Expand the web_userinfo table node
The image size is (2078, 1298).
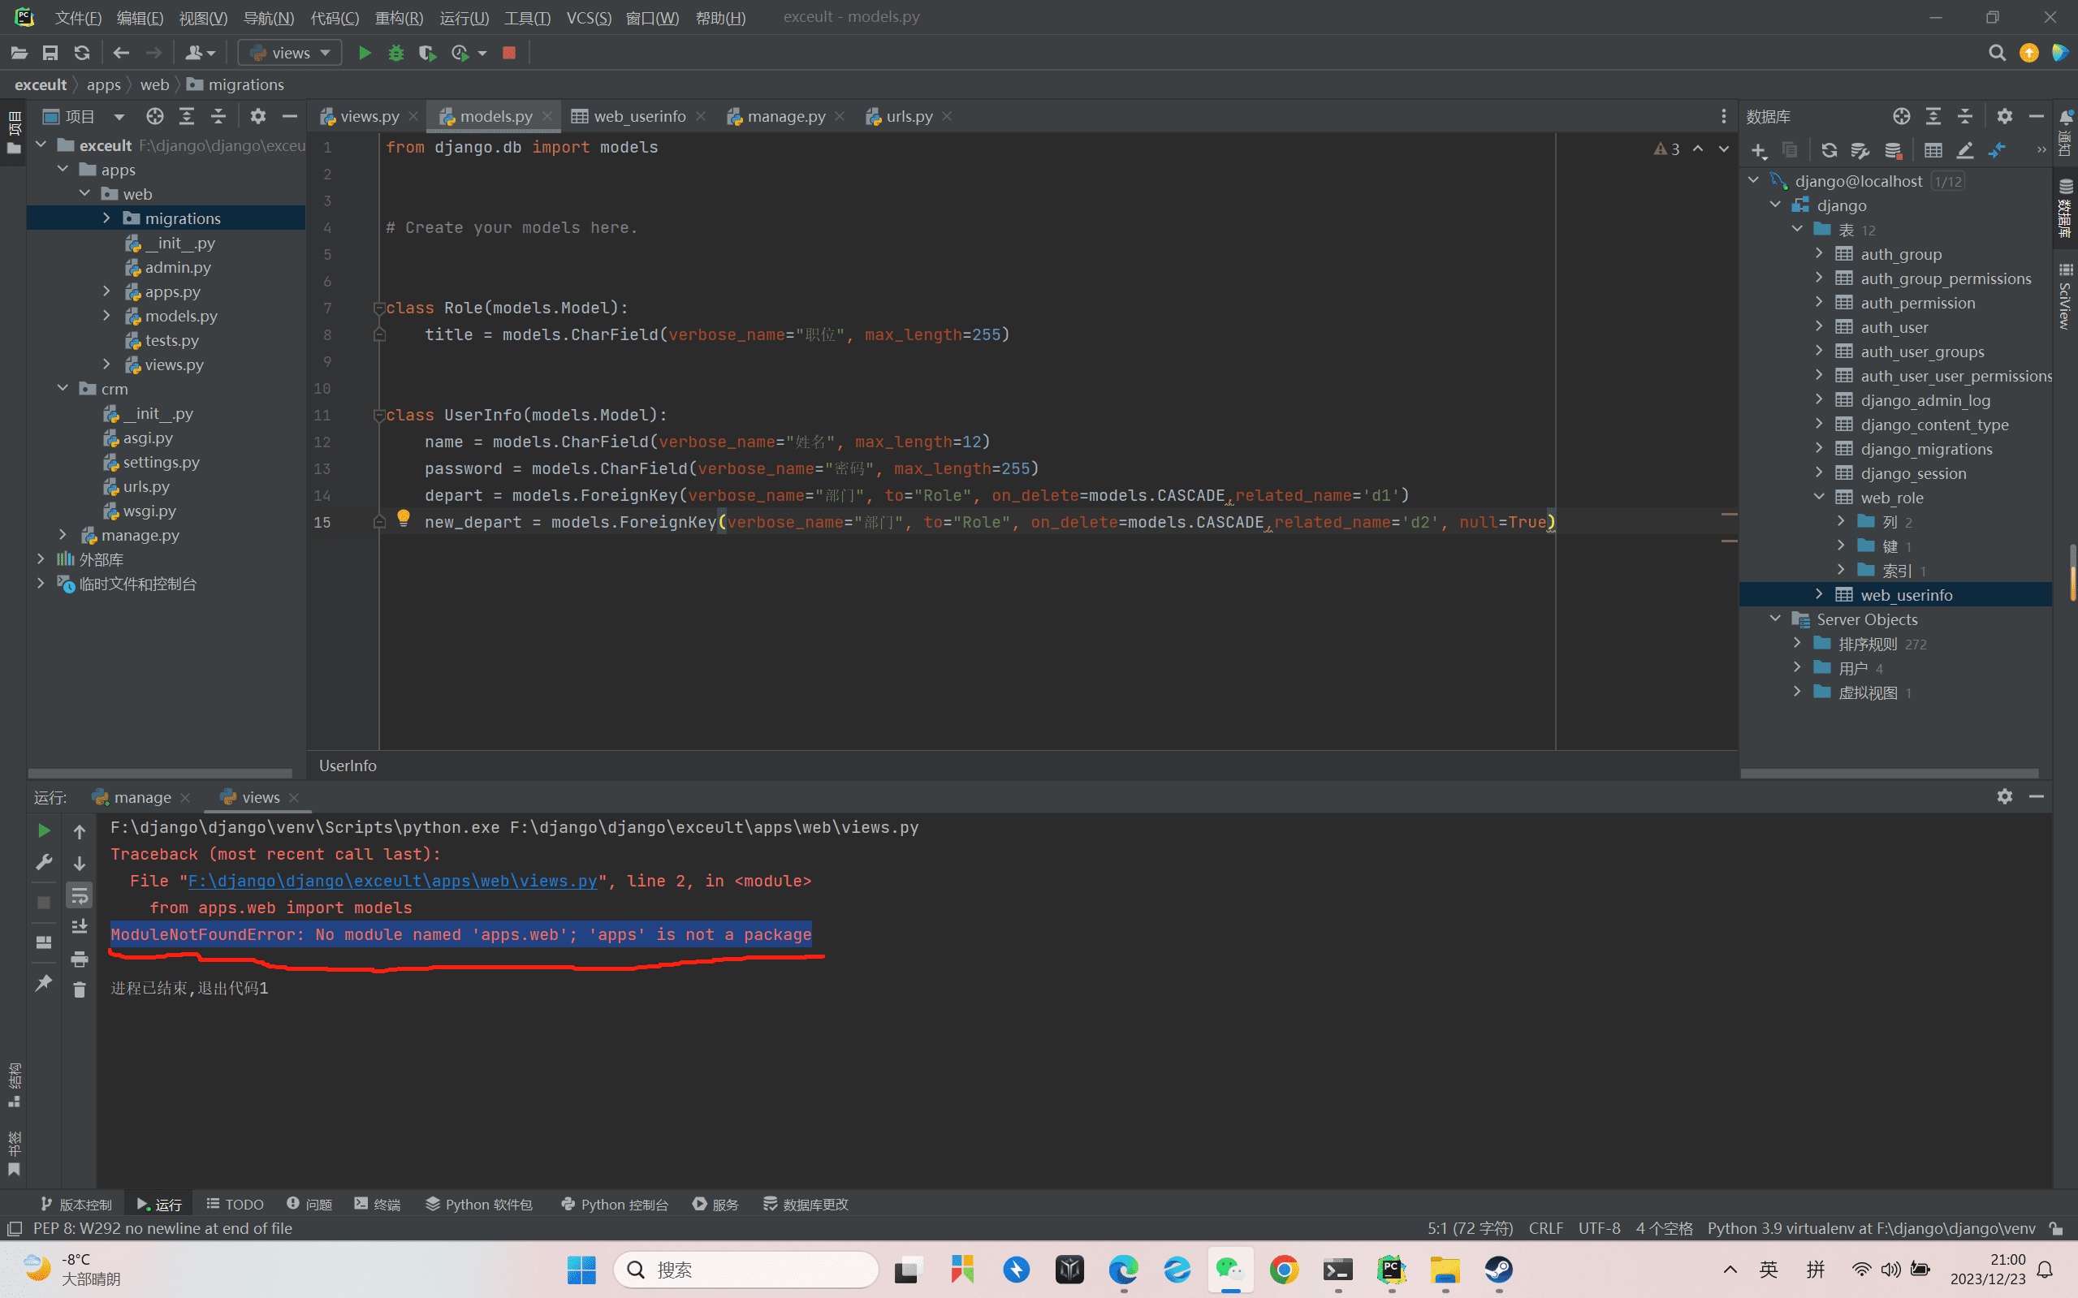click(1819, 594)
